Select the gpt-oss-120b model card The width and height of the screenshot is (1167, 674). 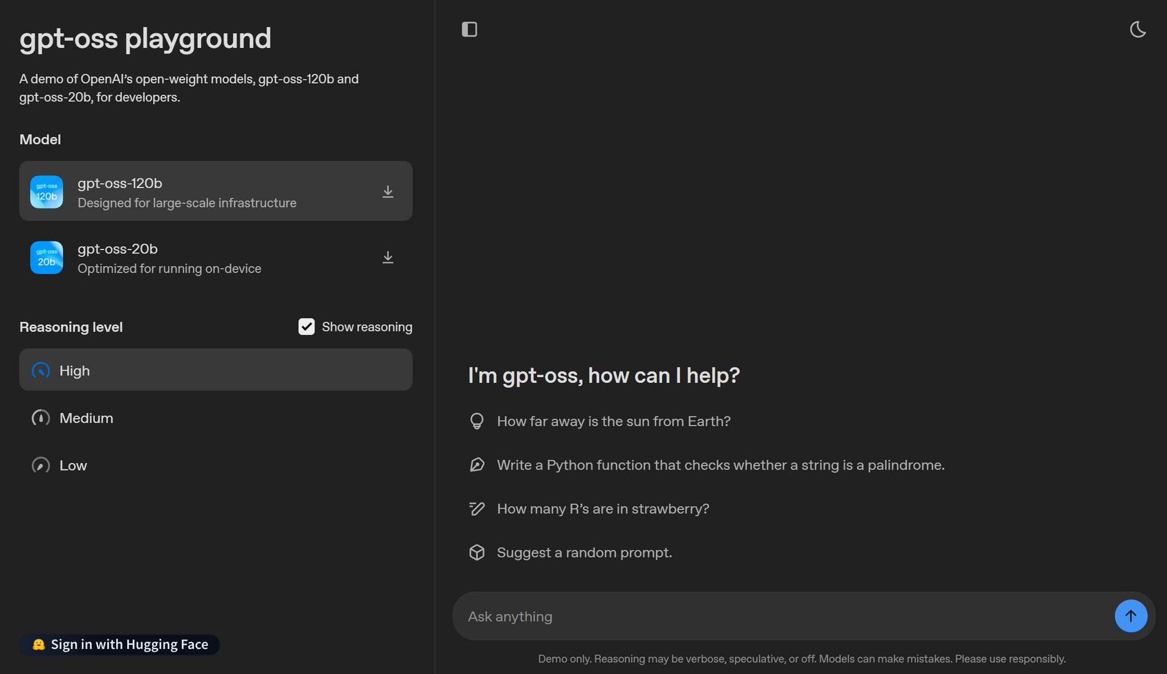pos(216,191)
